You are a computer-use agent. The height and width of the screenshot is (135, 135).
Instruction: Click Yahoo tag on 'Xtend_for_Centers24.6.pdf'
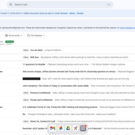(x=26, y=121)
